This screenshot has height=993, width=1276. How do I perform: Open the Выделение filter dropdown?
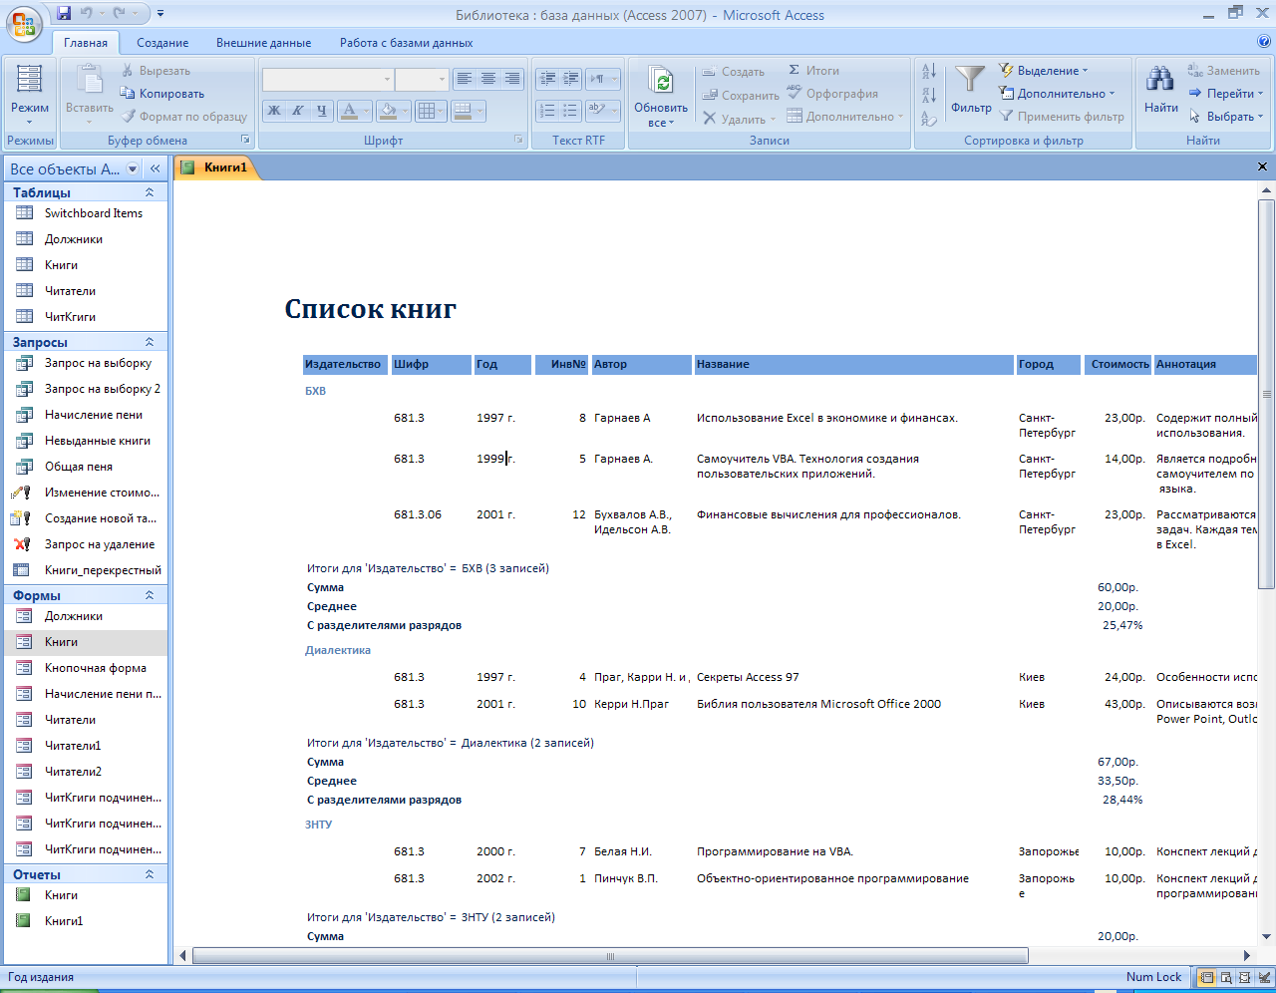pos(1044,71)
